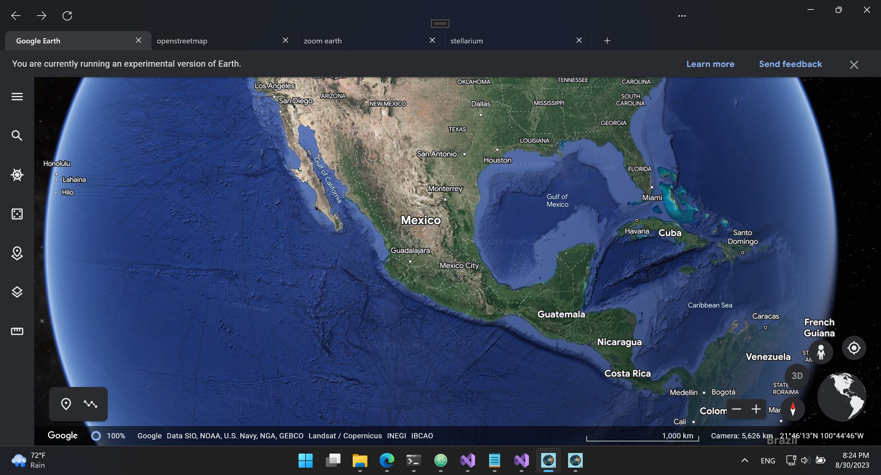Click the Send feedback link
Image resolution: width=881 pixels, height=475 pixels.
point(790,64)
